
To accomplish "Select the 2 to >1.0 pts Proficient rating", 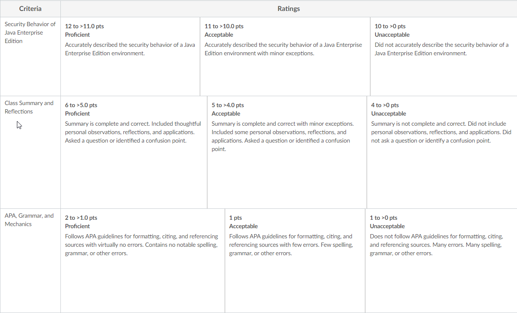I will [x=143, y=261].
